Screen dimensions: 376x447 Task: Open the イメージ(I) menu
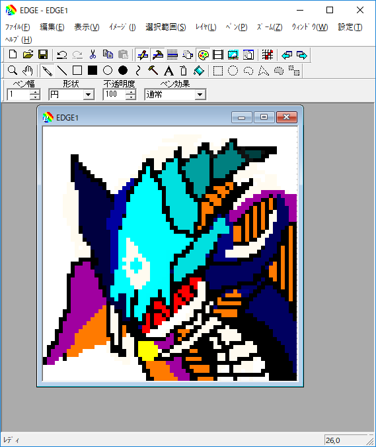pyautogui.click(x=122, y=27)
